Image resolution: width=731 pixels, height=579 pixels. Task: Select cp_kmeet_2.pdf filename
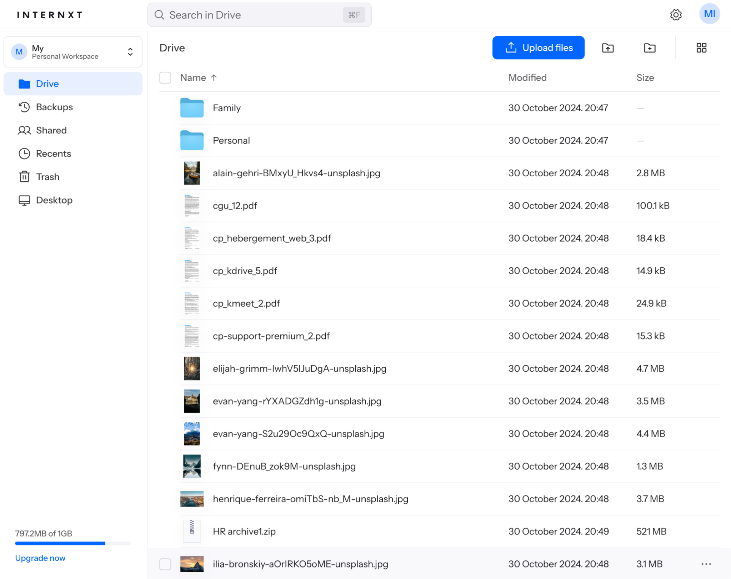coord(246,303)
